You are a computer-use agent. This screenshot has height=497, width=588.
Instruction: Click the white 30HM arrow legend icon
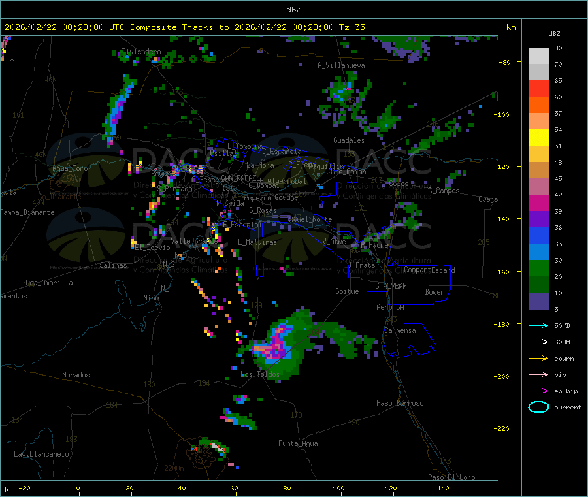[538, 342]
